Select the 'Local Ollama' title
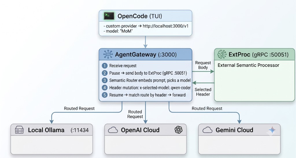Screen dimensions: 296x158 [x=46, y=130]
